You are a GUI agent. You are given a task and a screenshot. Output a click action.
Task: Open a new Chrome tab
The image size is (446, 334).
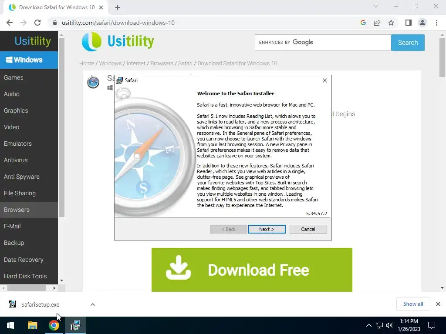click(118, 7)
